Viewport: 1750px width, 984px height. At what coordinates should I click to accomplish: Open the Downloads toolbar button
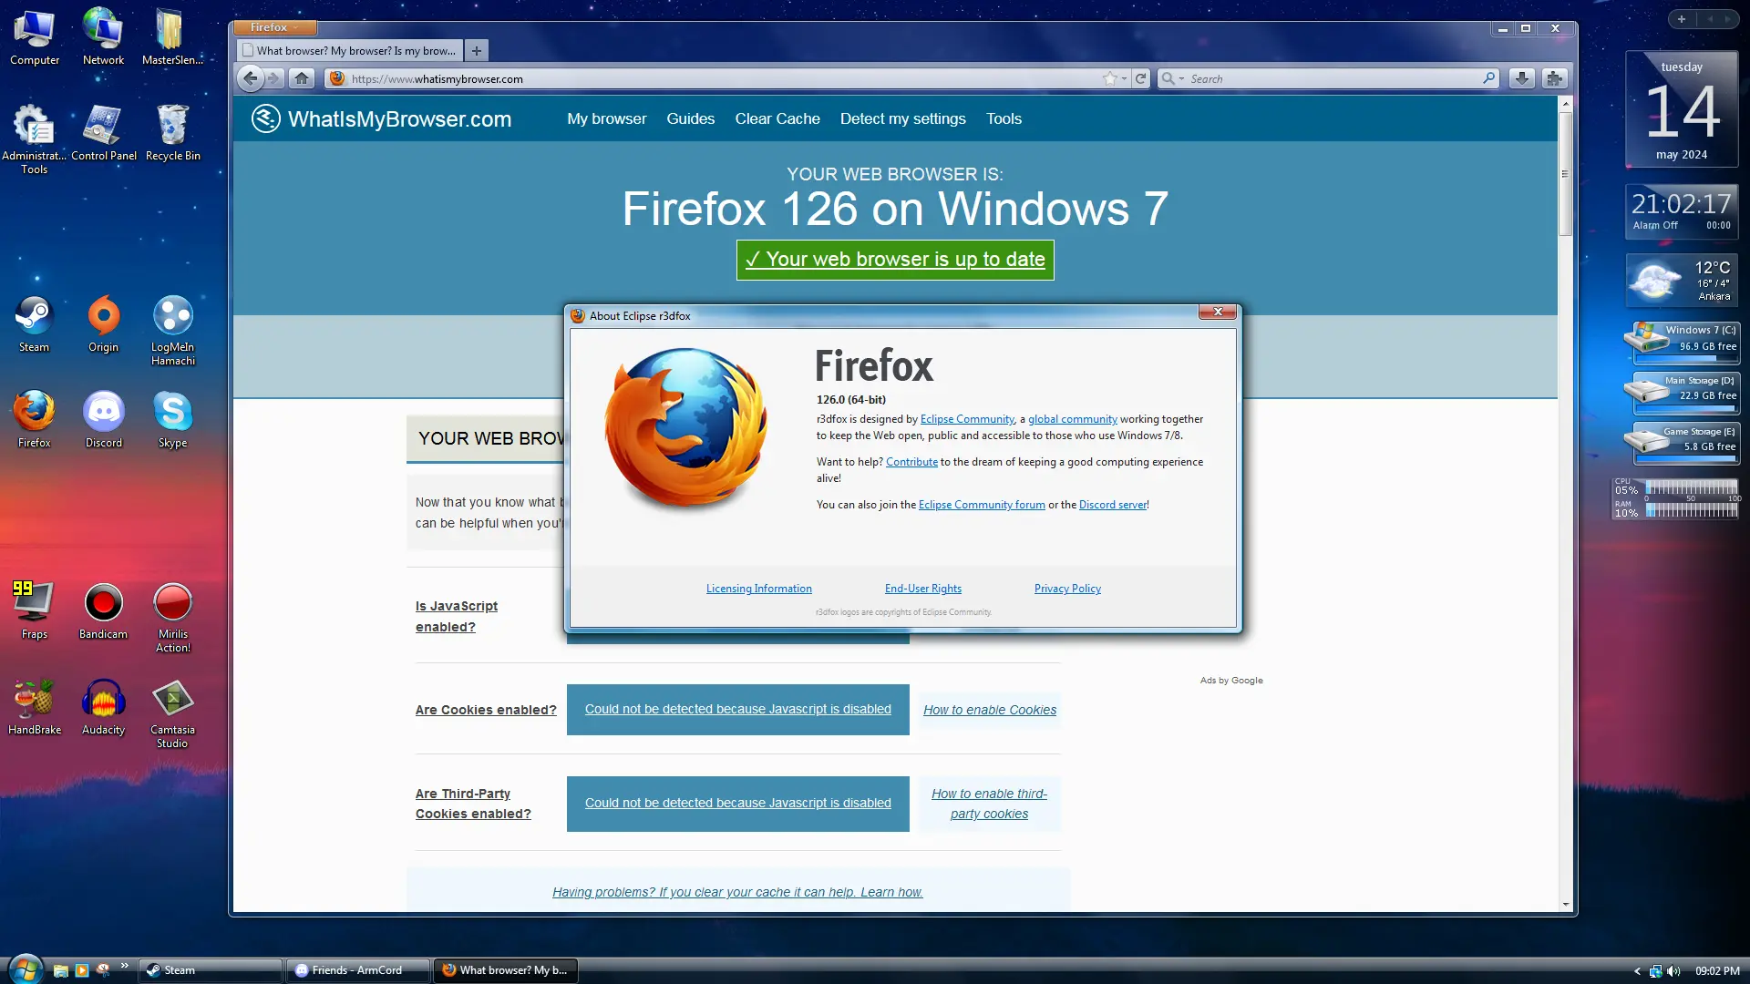click(x=1521, y=78)
